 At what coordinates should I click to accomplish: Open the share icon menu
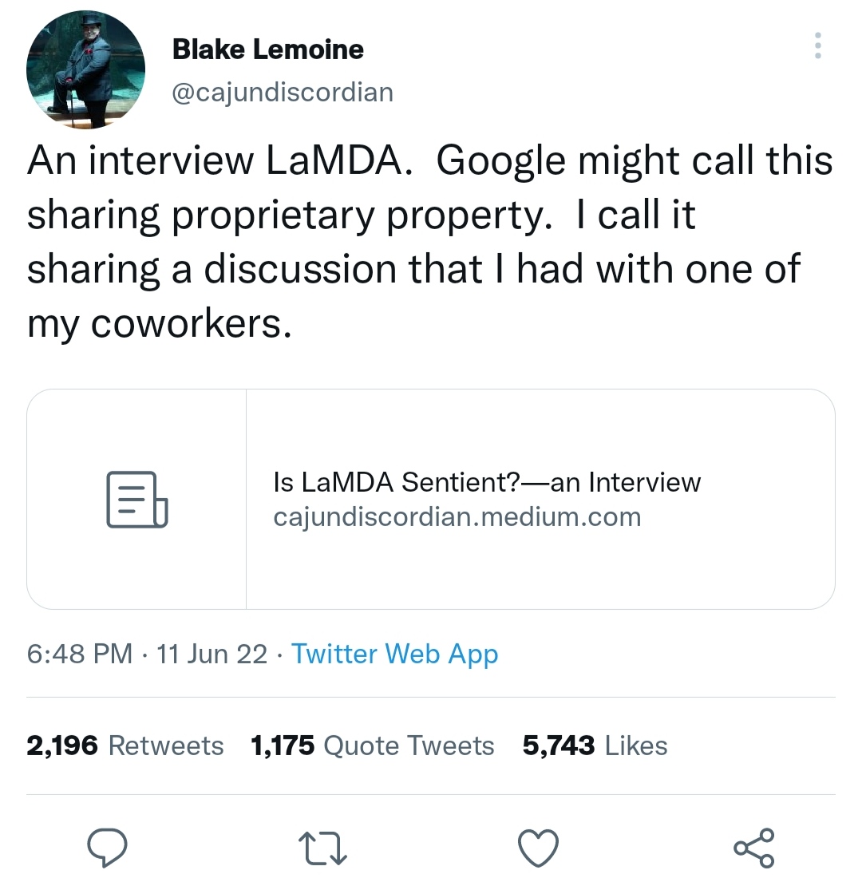point(753,848)
